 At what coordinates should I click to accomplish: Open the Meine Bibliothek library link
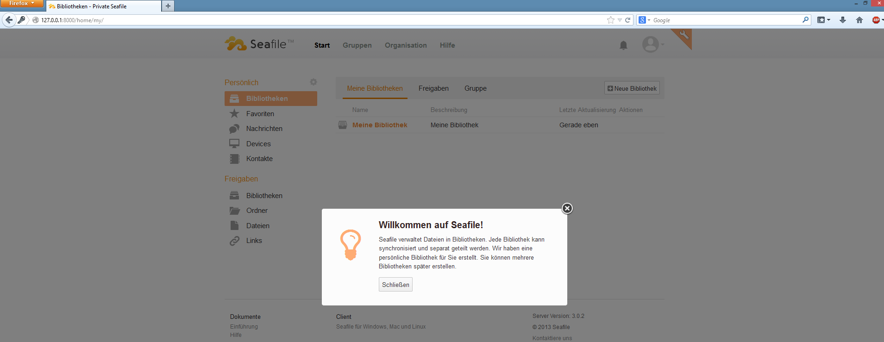380,125
